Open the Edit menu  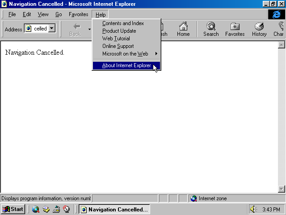(27, 14)
